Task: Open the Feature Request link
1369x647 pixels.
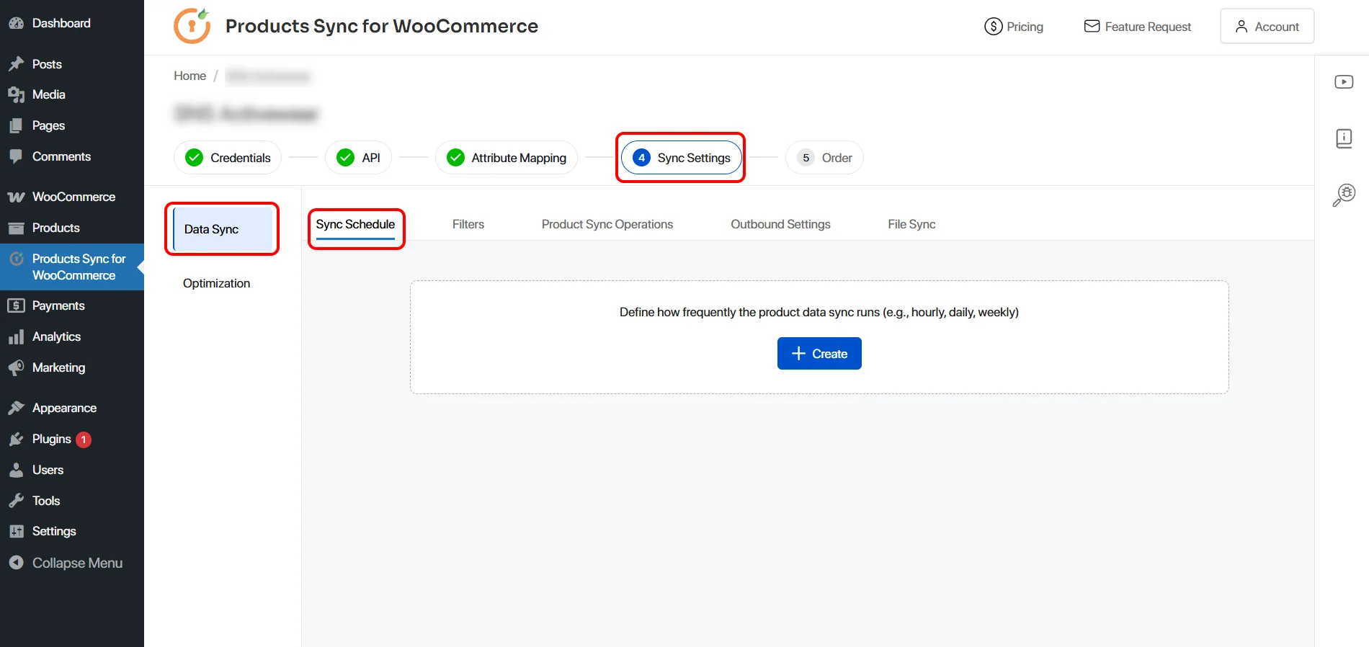Action: [1138, 27]
